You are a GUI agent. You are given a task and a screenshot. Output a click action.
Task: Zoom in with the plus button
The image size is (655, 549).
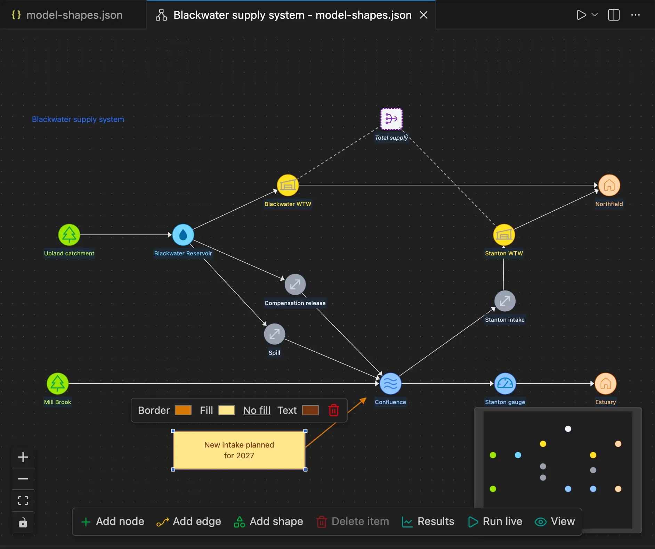23,457
